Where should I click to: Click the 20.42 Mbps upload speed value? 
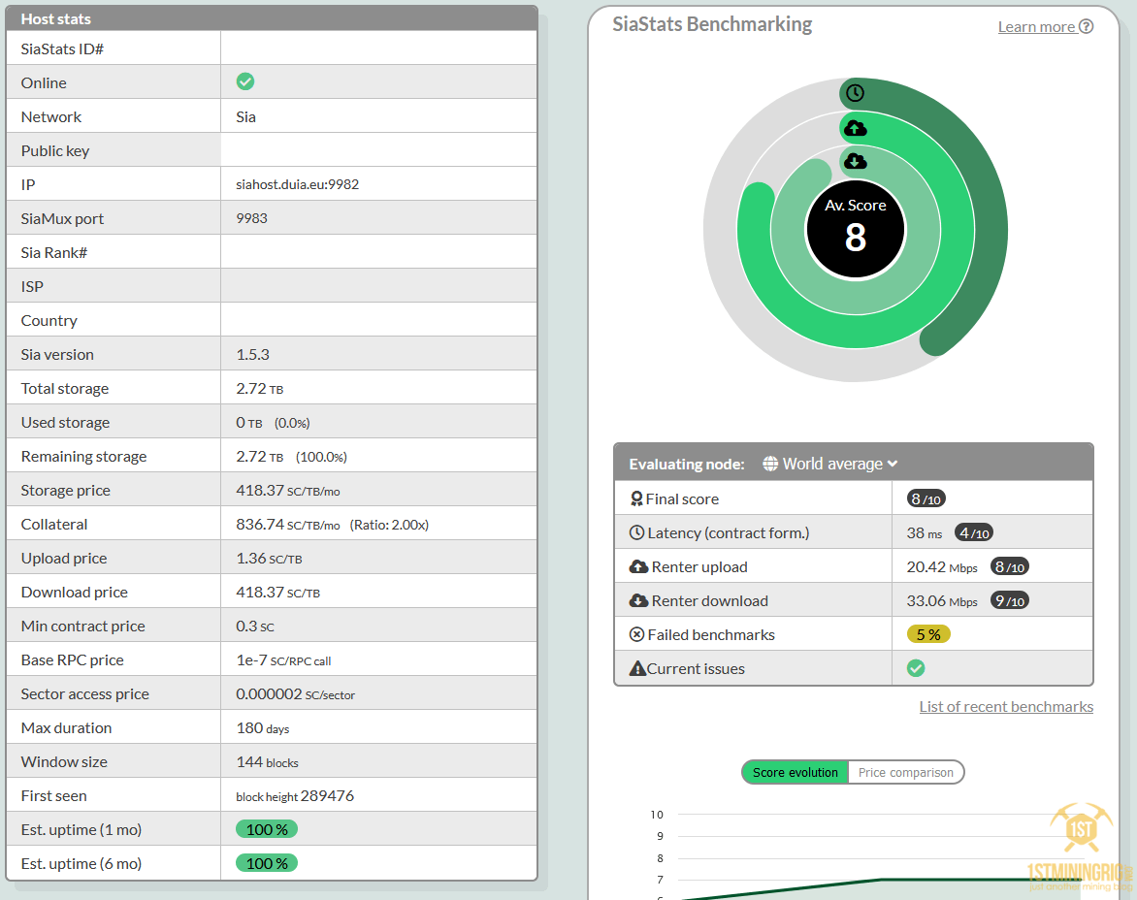(942, 566)
